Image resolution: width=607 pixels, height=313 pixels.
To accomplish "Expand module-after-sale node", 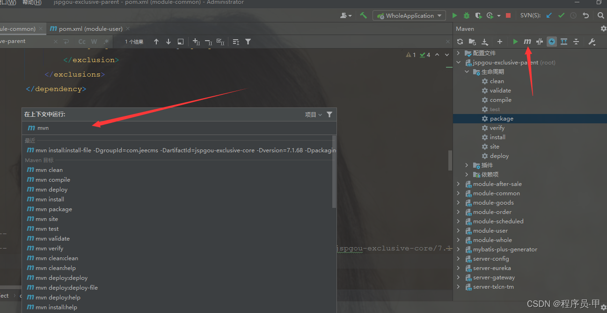I will click(459, 184).
